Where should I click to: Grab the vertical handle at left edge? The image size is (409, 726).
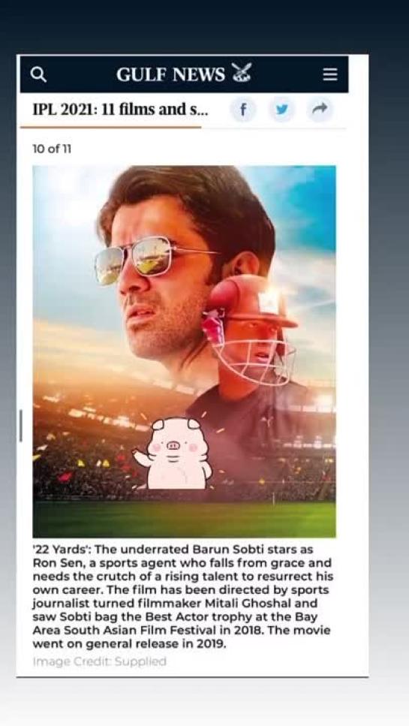20,426
